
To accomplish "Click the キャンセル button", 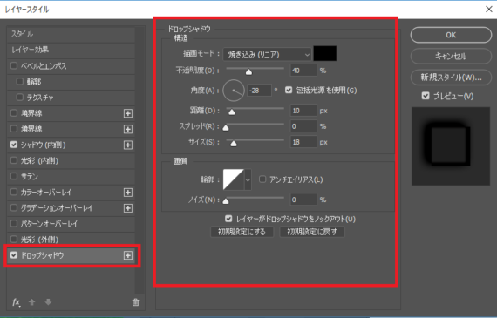I will point(451,56).
